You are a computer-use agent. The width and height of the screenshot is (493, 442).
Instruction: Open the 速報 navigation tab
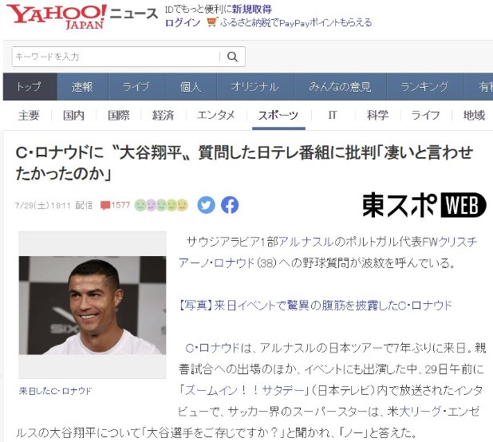tap(83, 87)
